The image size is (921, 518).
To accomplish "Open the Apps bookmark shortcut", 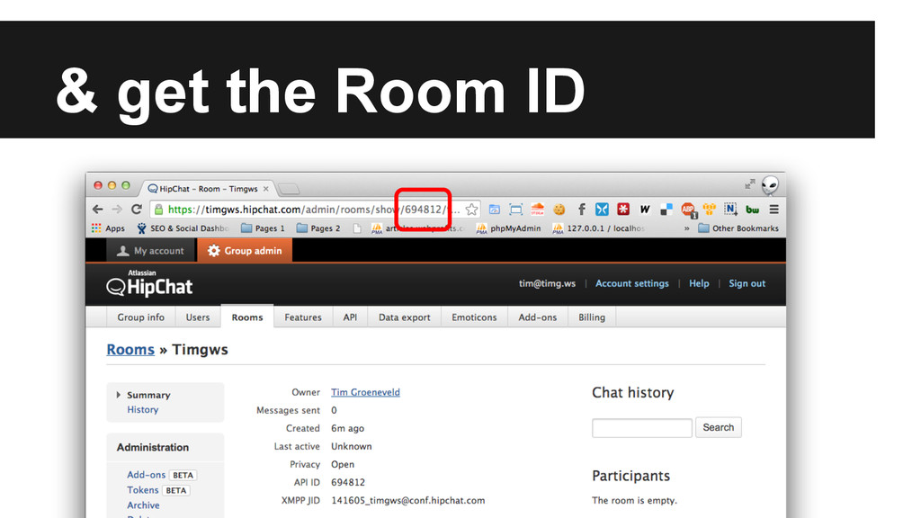I will [x=109, y=228].
